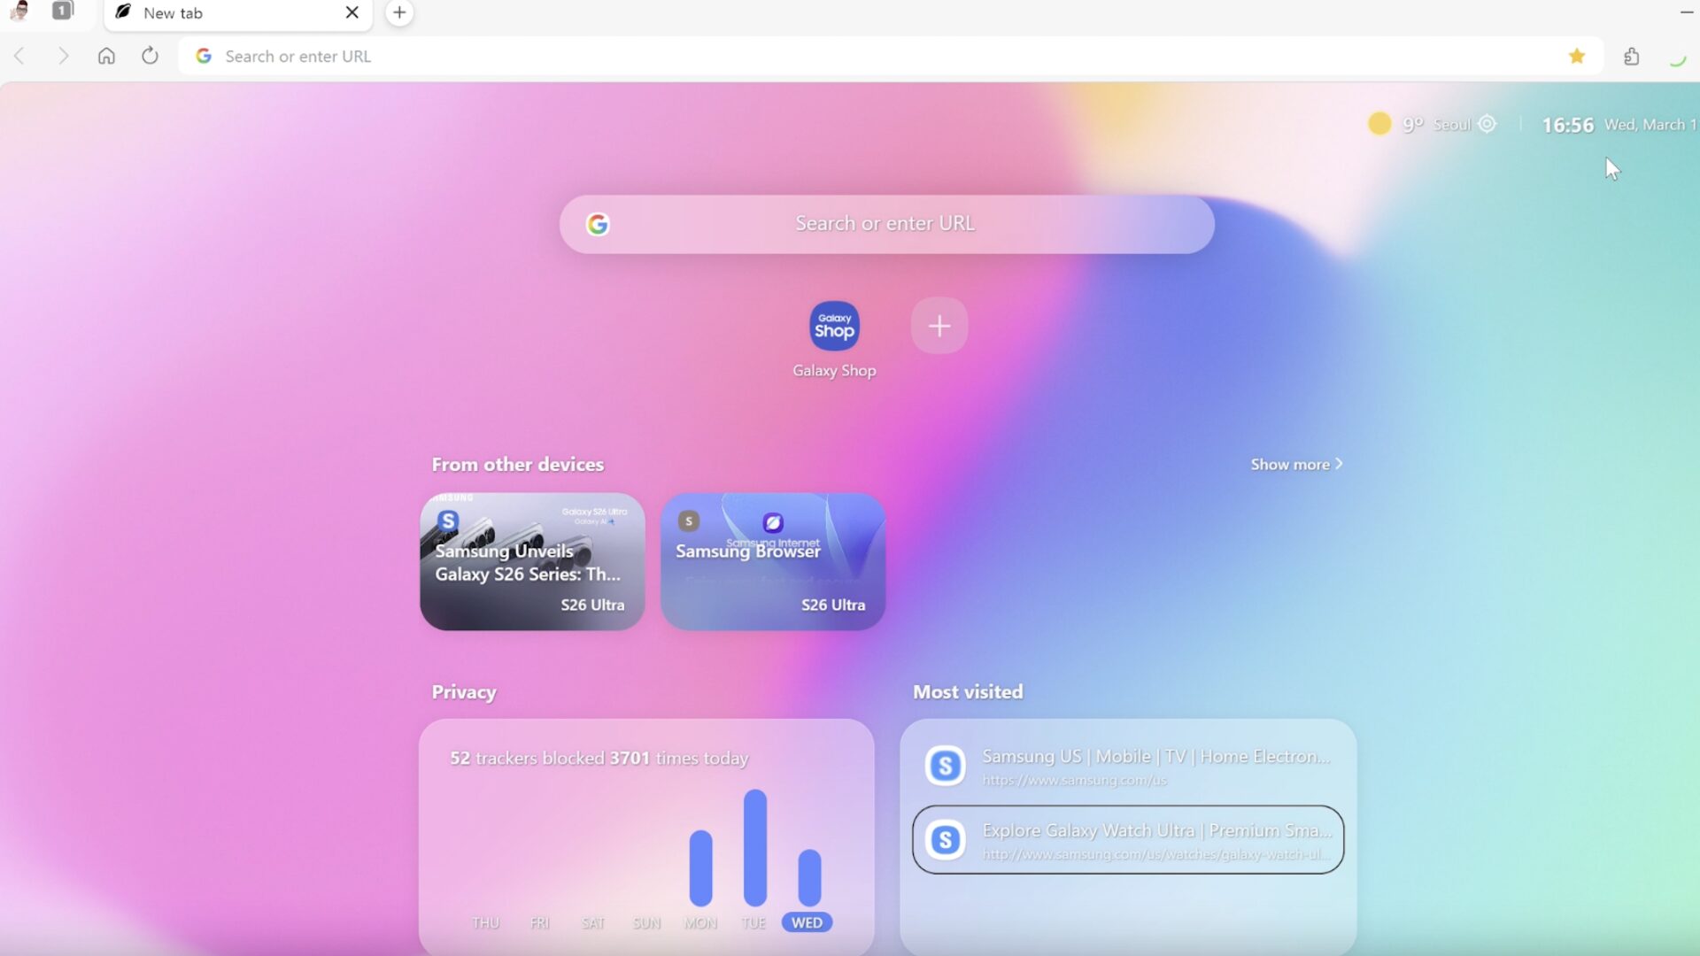Click the weather location target icon
Image resolution: width=1700 pixels, height=956 pixels.
pyautogui.click(x=1487, y=124)
